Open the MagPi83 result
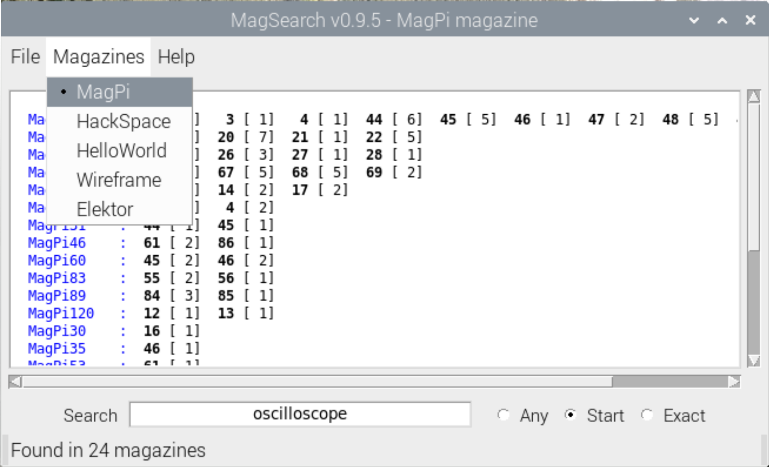This screenshot has height=467, width=769. [56, 277]
